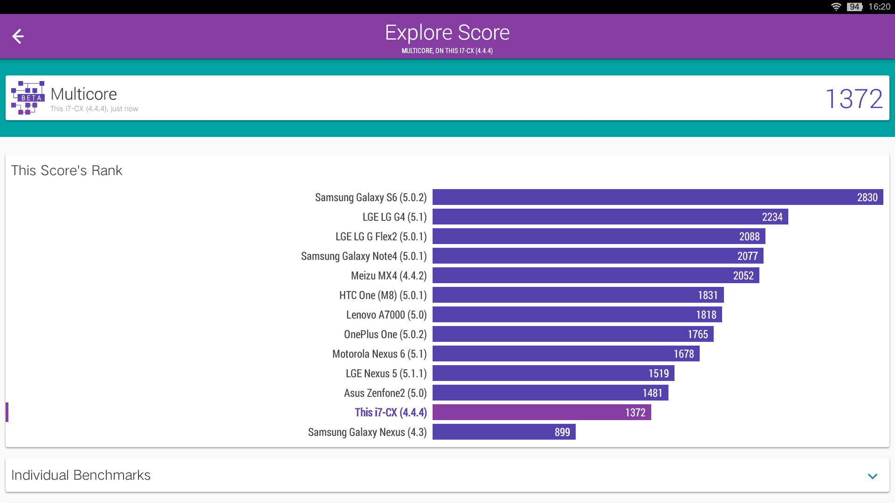Tap the 1481 score bar
The width and height of the screenshot is (895, 503).
(551, 393)
